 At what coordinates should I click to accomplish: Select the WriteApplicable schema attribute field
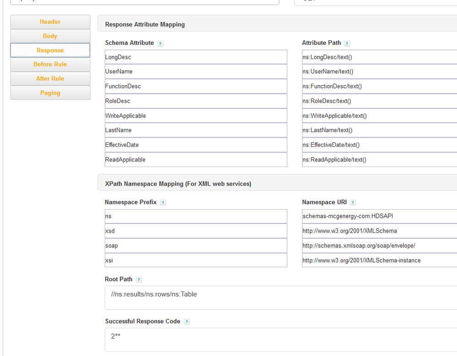coord(196,116)
